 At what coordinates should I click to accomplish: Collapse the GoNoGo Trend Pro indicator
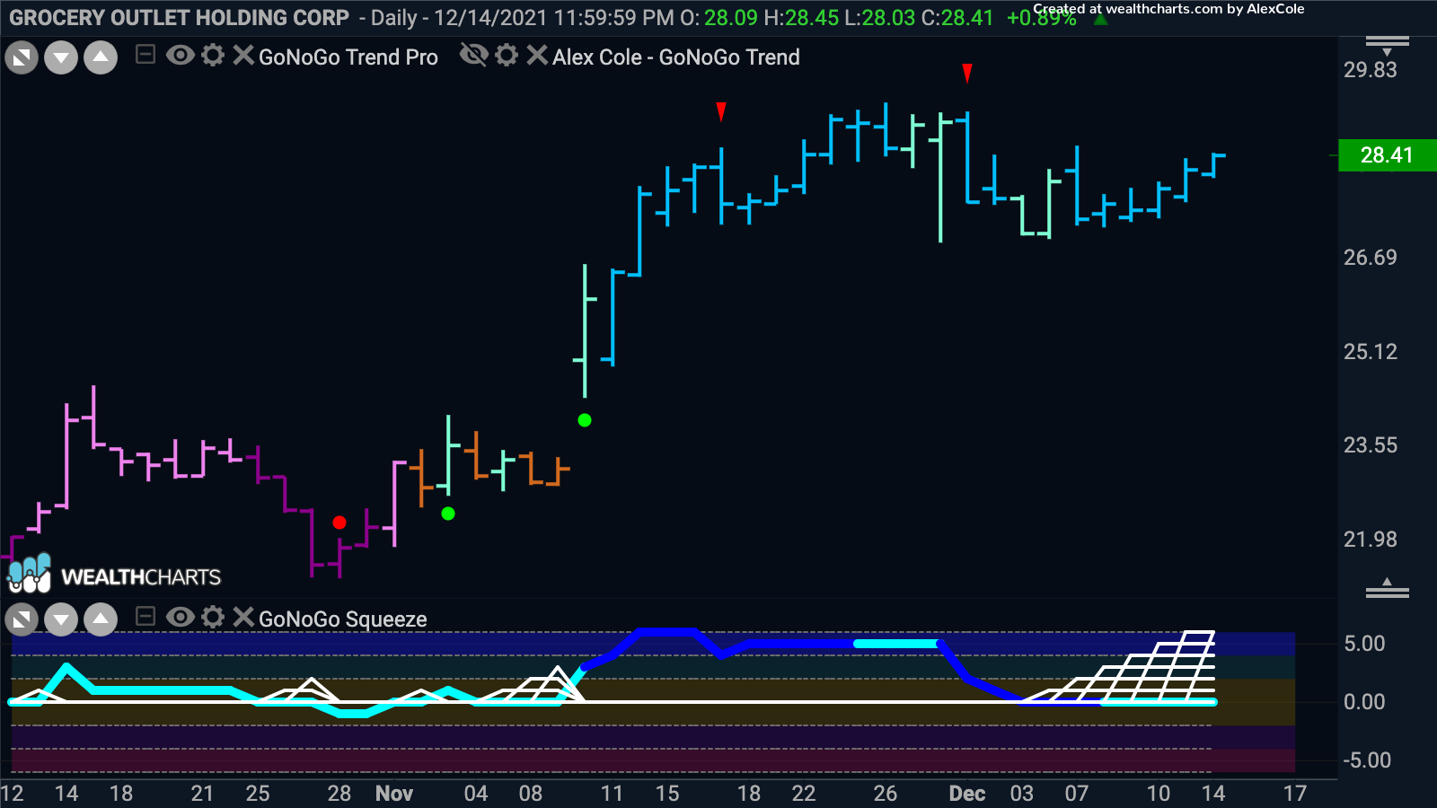click(x=145, y=56)
